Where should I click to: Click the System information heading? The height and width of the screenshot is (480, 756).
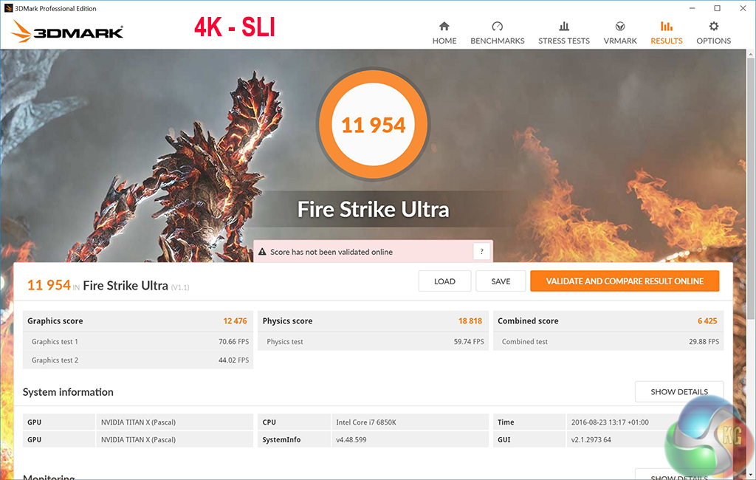(x=68, y=391)
